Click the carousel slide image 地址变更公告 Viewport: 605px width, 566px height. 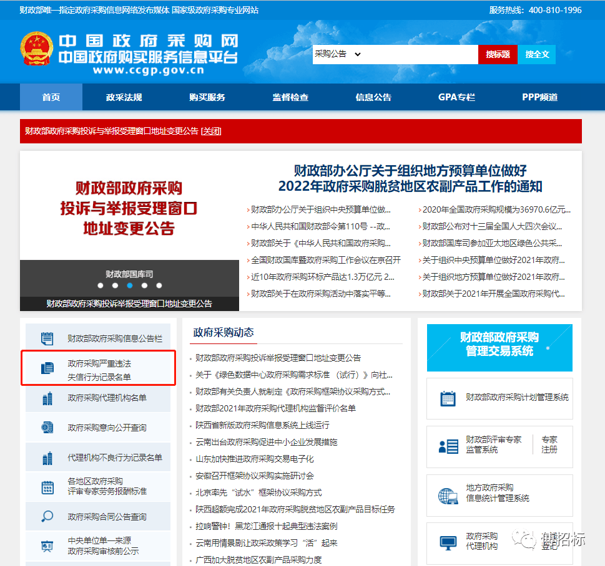(129, 208)
